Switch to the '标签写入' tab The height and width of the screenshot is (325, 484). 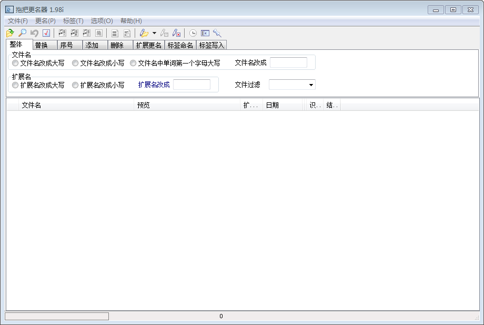(211, 45)
